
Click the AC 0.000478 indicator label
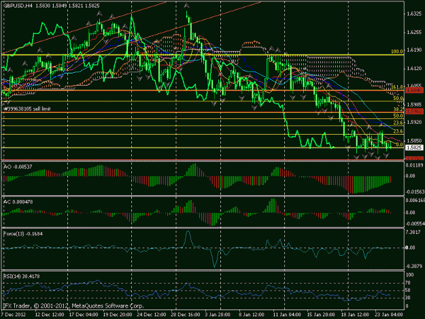click(x=18, y=202)
